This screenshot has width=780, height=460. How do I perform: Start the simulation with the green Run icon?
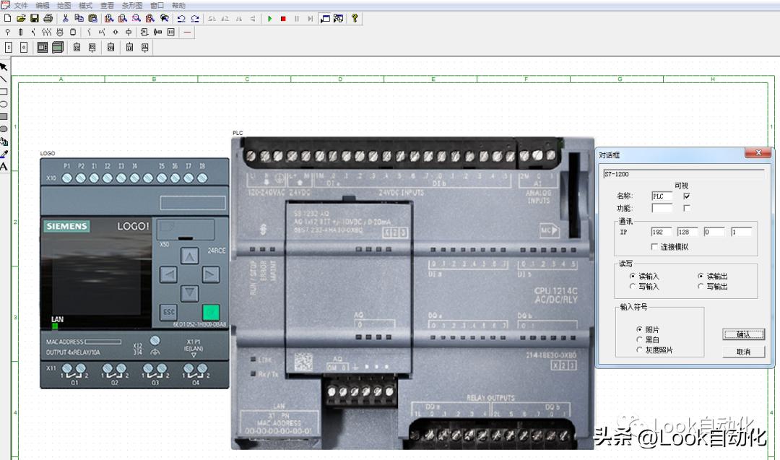coord(269,18)
